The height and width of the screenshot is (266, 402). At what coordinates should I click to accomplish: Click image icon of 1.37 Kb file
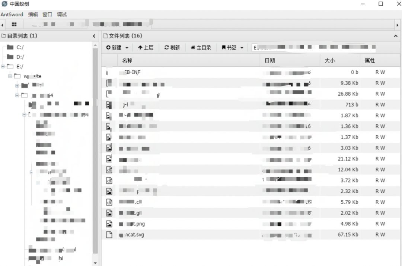[x=109, y=137]
